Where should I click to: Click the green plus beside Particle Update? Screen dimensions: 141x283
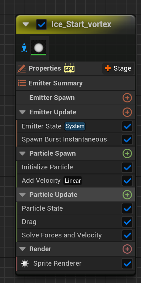(x=127, y=195)
